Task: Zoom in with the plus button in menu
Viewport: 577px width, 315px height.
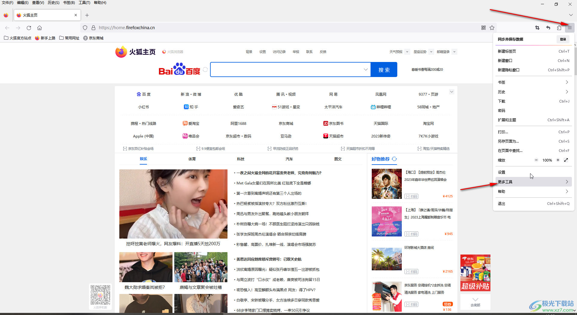Action: (x=558, y=160)
